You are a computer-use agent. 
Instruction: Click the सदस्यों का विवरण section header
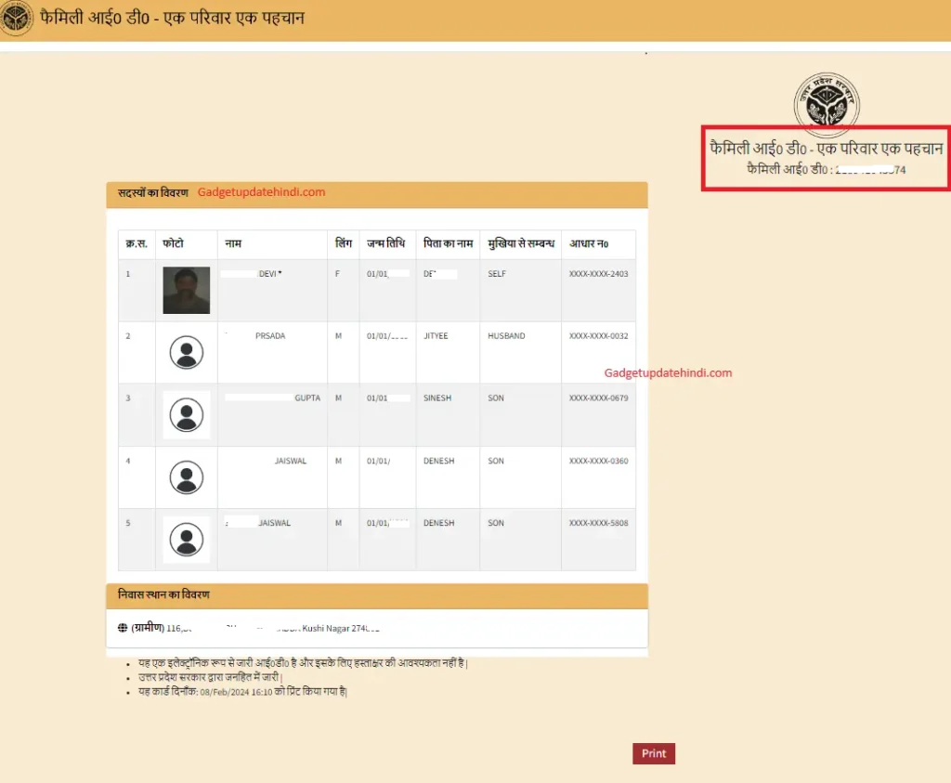click(x=149, y=193)
